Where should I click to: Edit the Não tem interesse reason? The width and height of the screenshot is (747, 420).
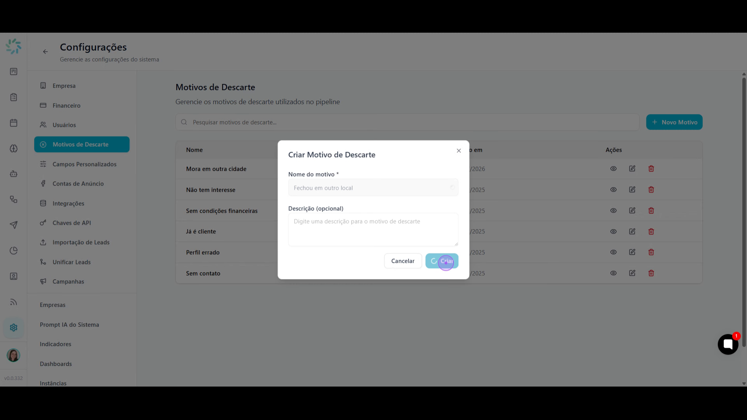tap(632, 190)
